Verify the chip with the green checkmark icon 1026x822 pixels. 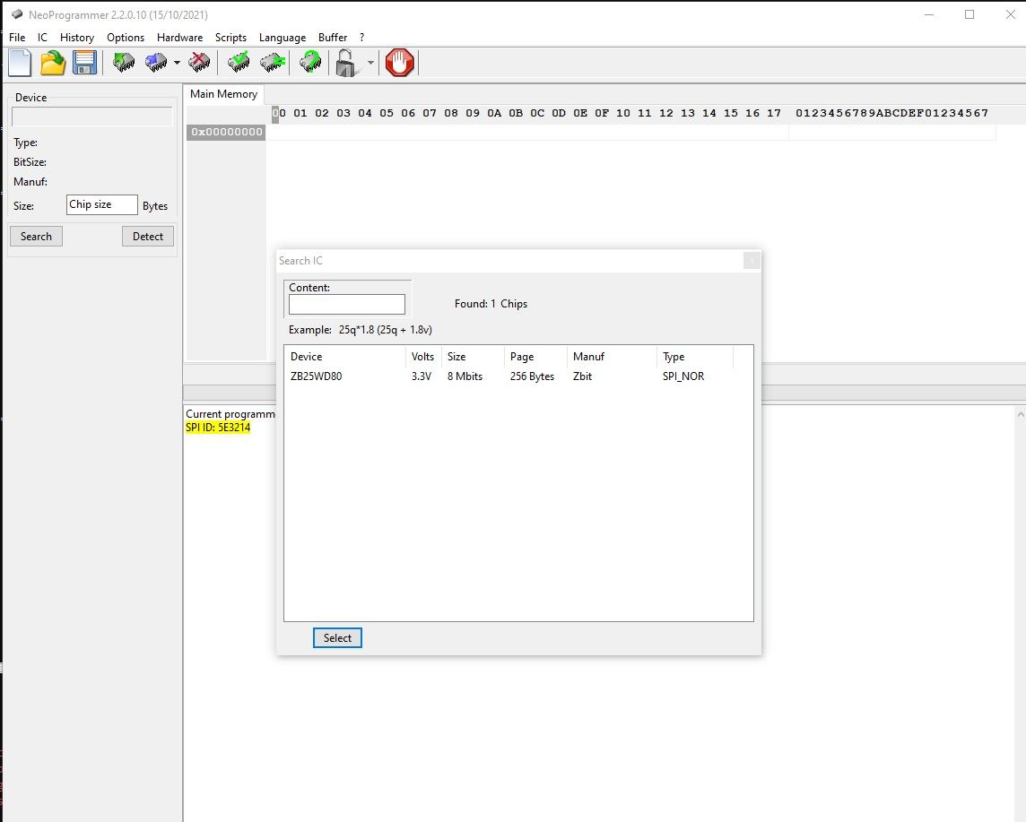[x=239, y=63]
